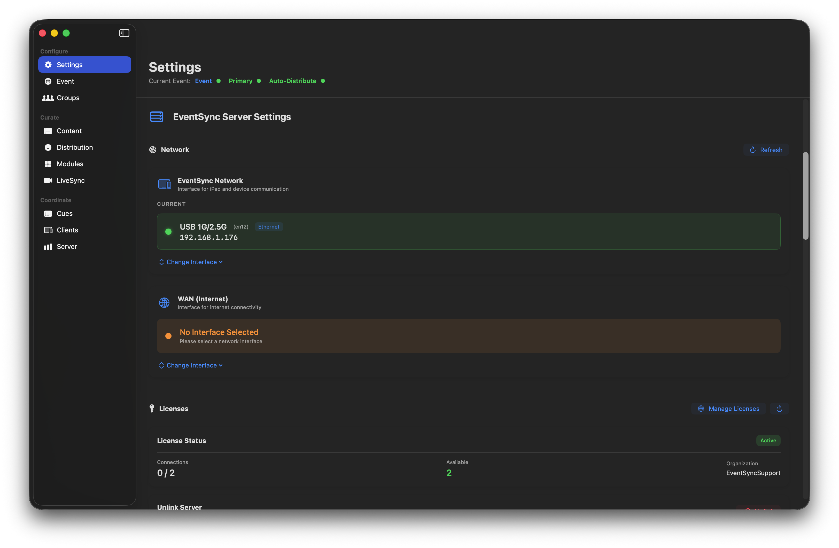
Task: Go to the Clients page
Action: click(85, 230)
